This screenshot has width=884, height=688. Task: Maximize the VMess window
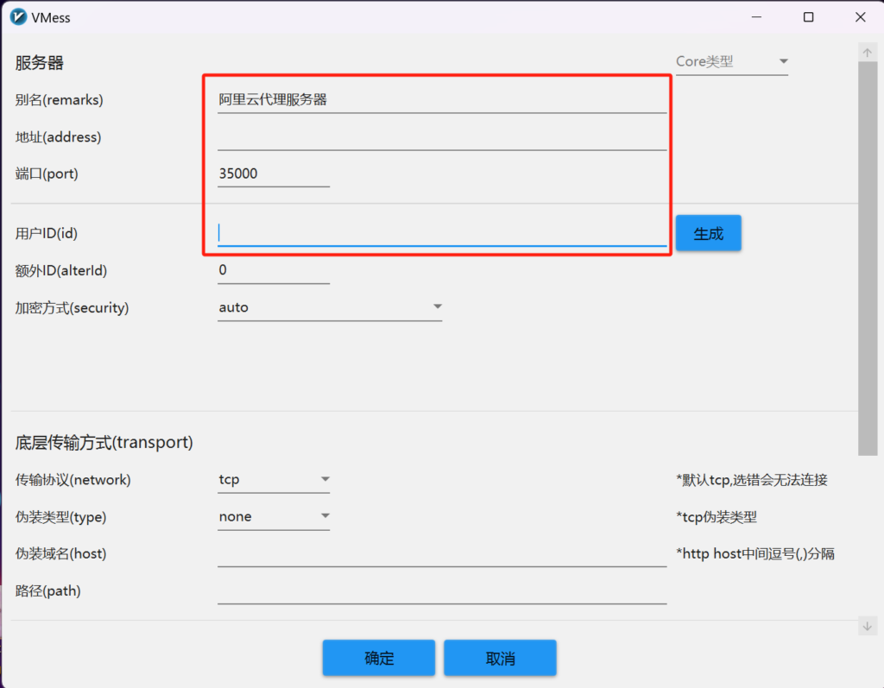click(809, 16)
